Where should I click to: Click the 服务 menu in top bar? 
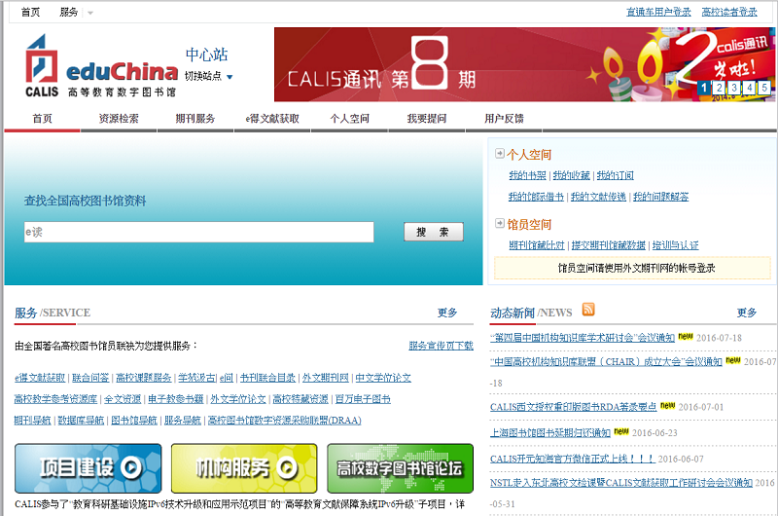tap(68, 13)
